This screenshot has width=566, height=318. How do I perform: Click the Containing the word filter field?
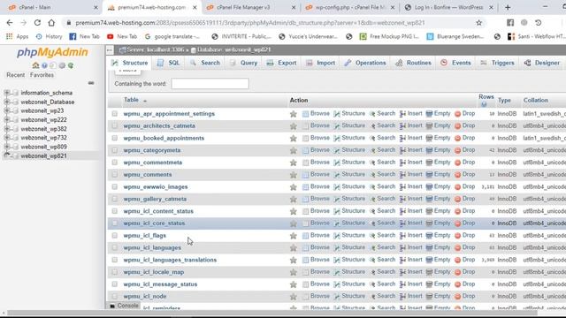[x=210, y=84]
